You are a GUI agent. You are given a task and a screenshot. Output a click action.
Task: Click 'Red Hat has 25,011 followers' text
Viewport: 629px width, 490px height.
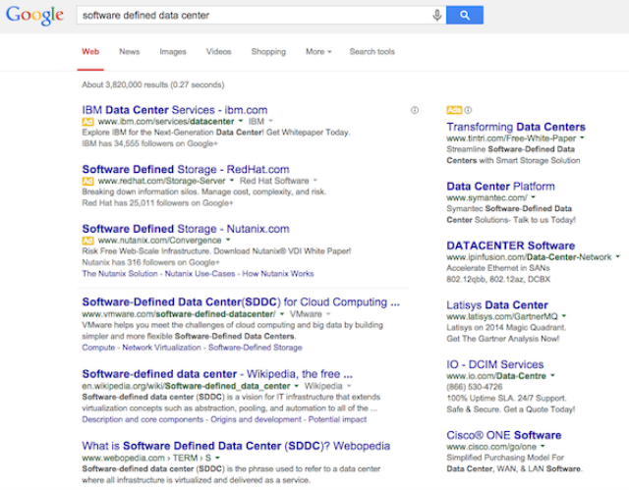[x=157, y=203]
